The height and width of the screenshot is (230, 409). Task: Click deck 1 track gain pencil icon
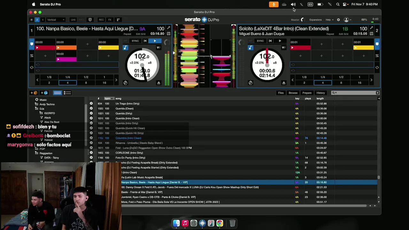[168, 28]
